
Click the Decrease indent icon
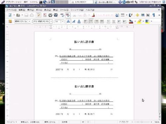(x=119, y=21)
